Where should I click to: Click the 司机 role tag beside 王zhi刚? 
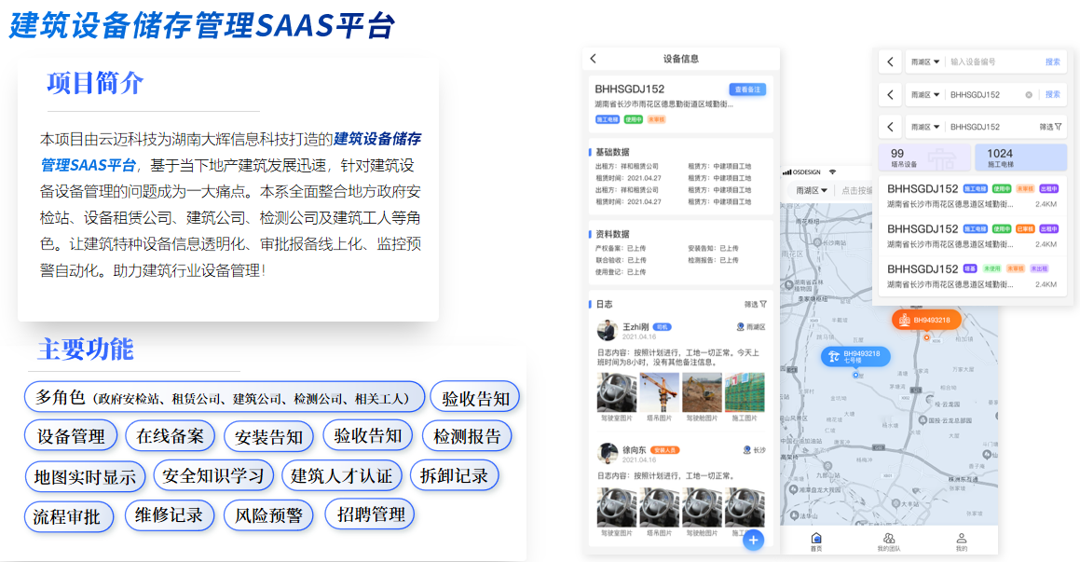point(662,327)
